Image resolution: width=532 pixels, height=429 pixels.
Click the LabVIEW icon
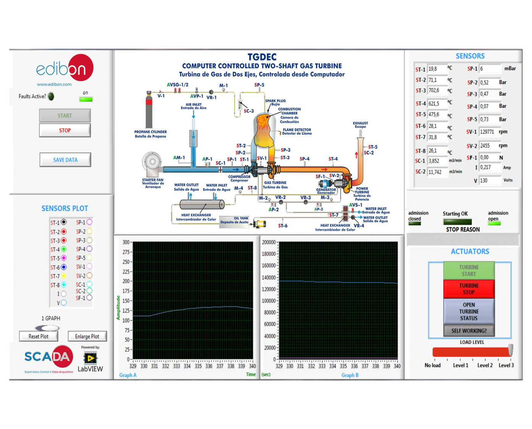click(90, 358)
